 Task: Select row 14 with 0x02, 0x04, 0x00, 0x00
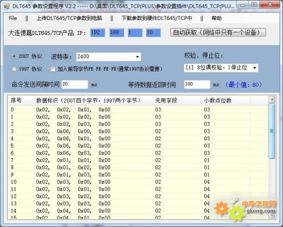[138, 211]
